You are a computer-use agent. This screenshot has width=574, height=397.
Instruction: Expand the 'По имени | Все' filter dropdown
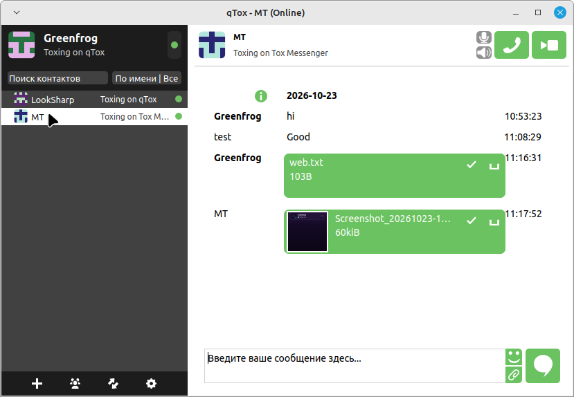point(146,78)
